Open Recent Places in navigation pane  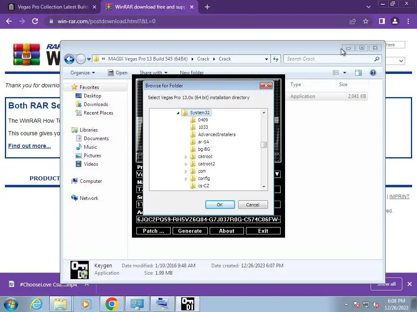98,113
